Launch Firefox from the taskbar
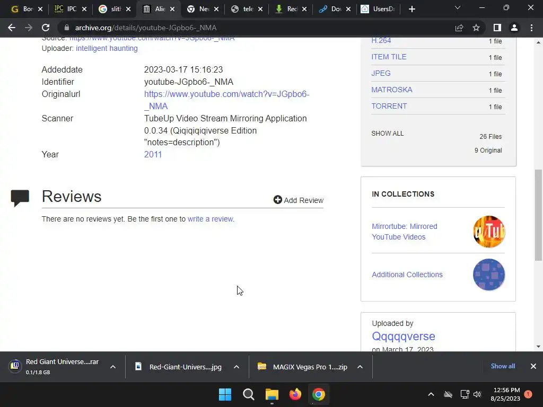543x407 pixels. (295, 394)
